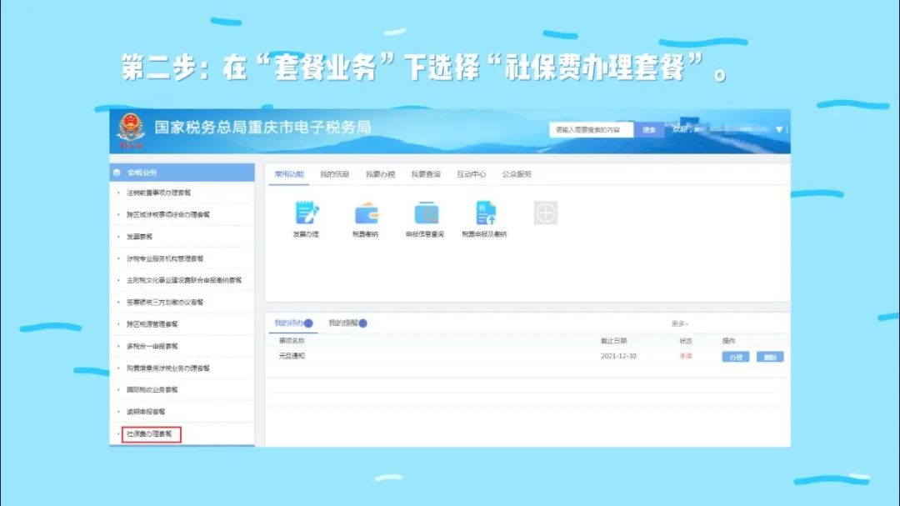
Task: Select 国际税收业务套餐 in sidebar
Action: click(152, 390)
